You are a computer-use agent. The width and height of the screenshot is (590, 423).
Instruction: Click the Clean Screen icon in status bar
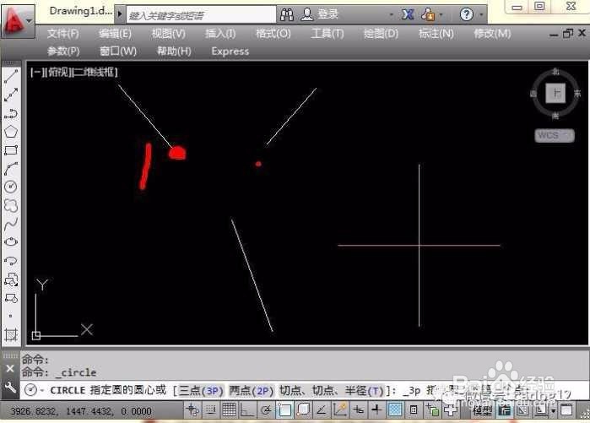[x=566, y=410]
